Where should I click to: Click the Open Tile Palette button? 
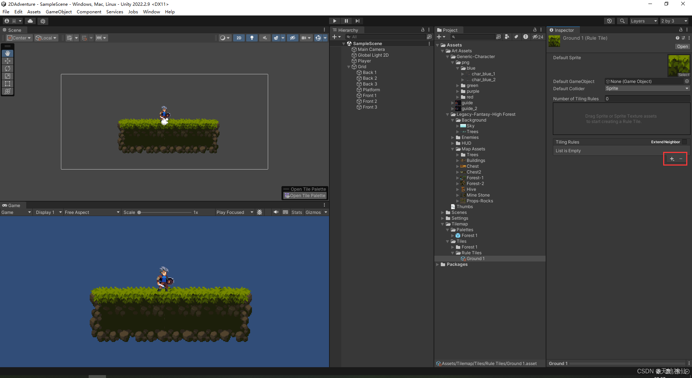click(305, 195)
